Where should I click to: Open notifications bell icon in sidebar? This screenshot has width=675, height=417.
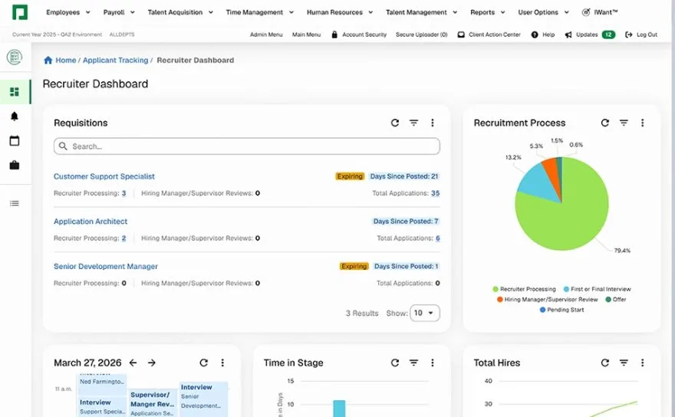[15, 117]
